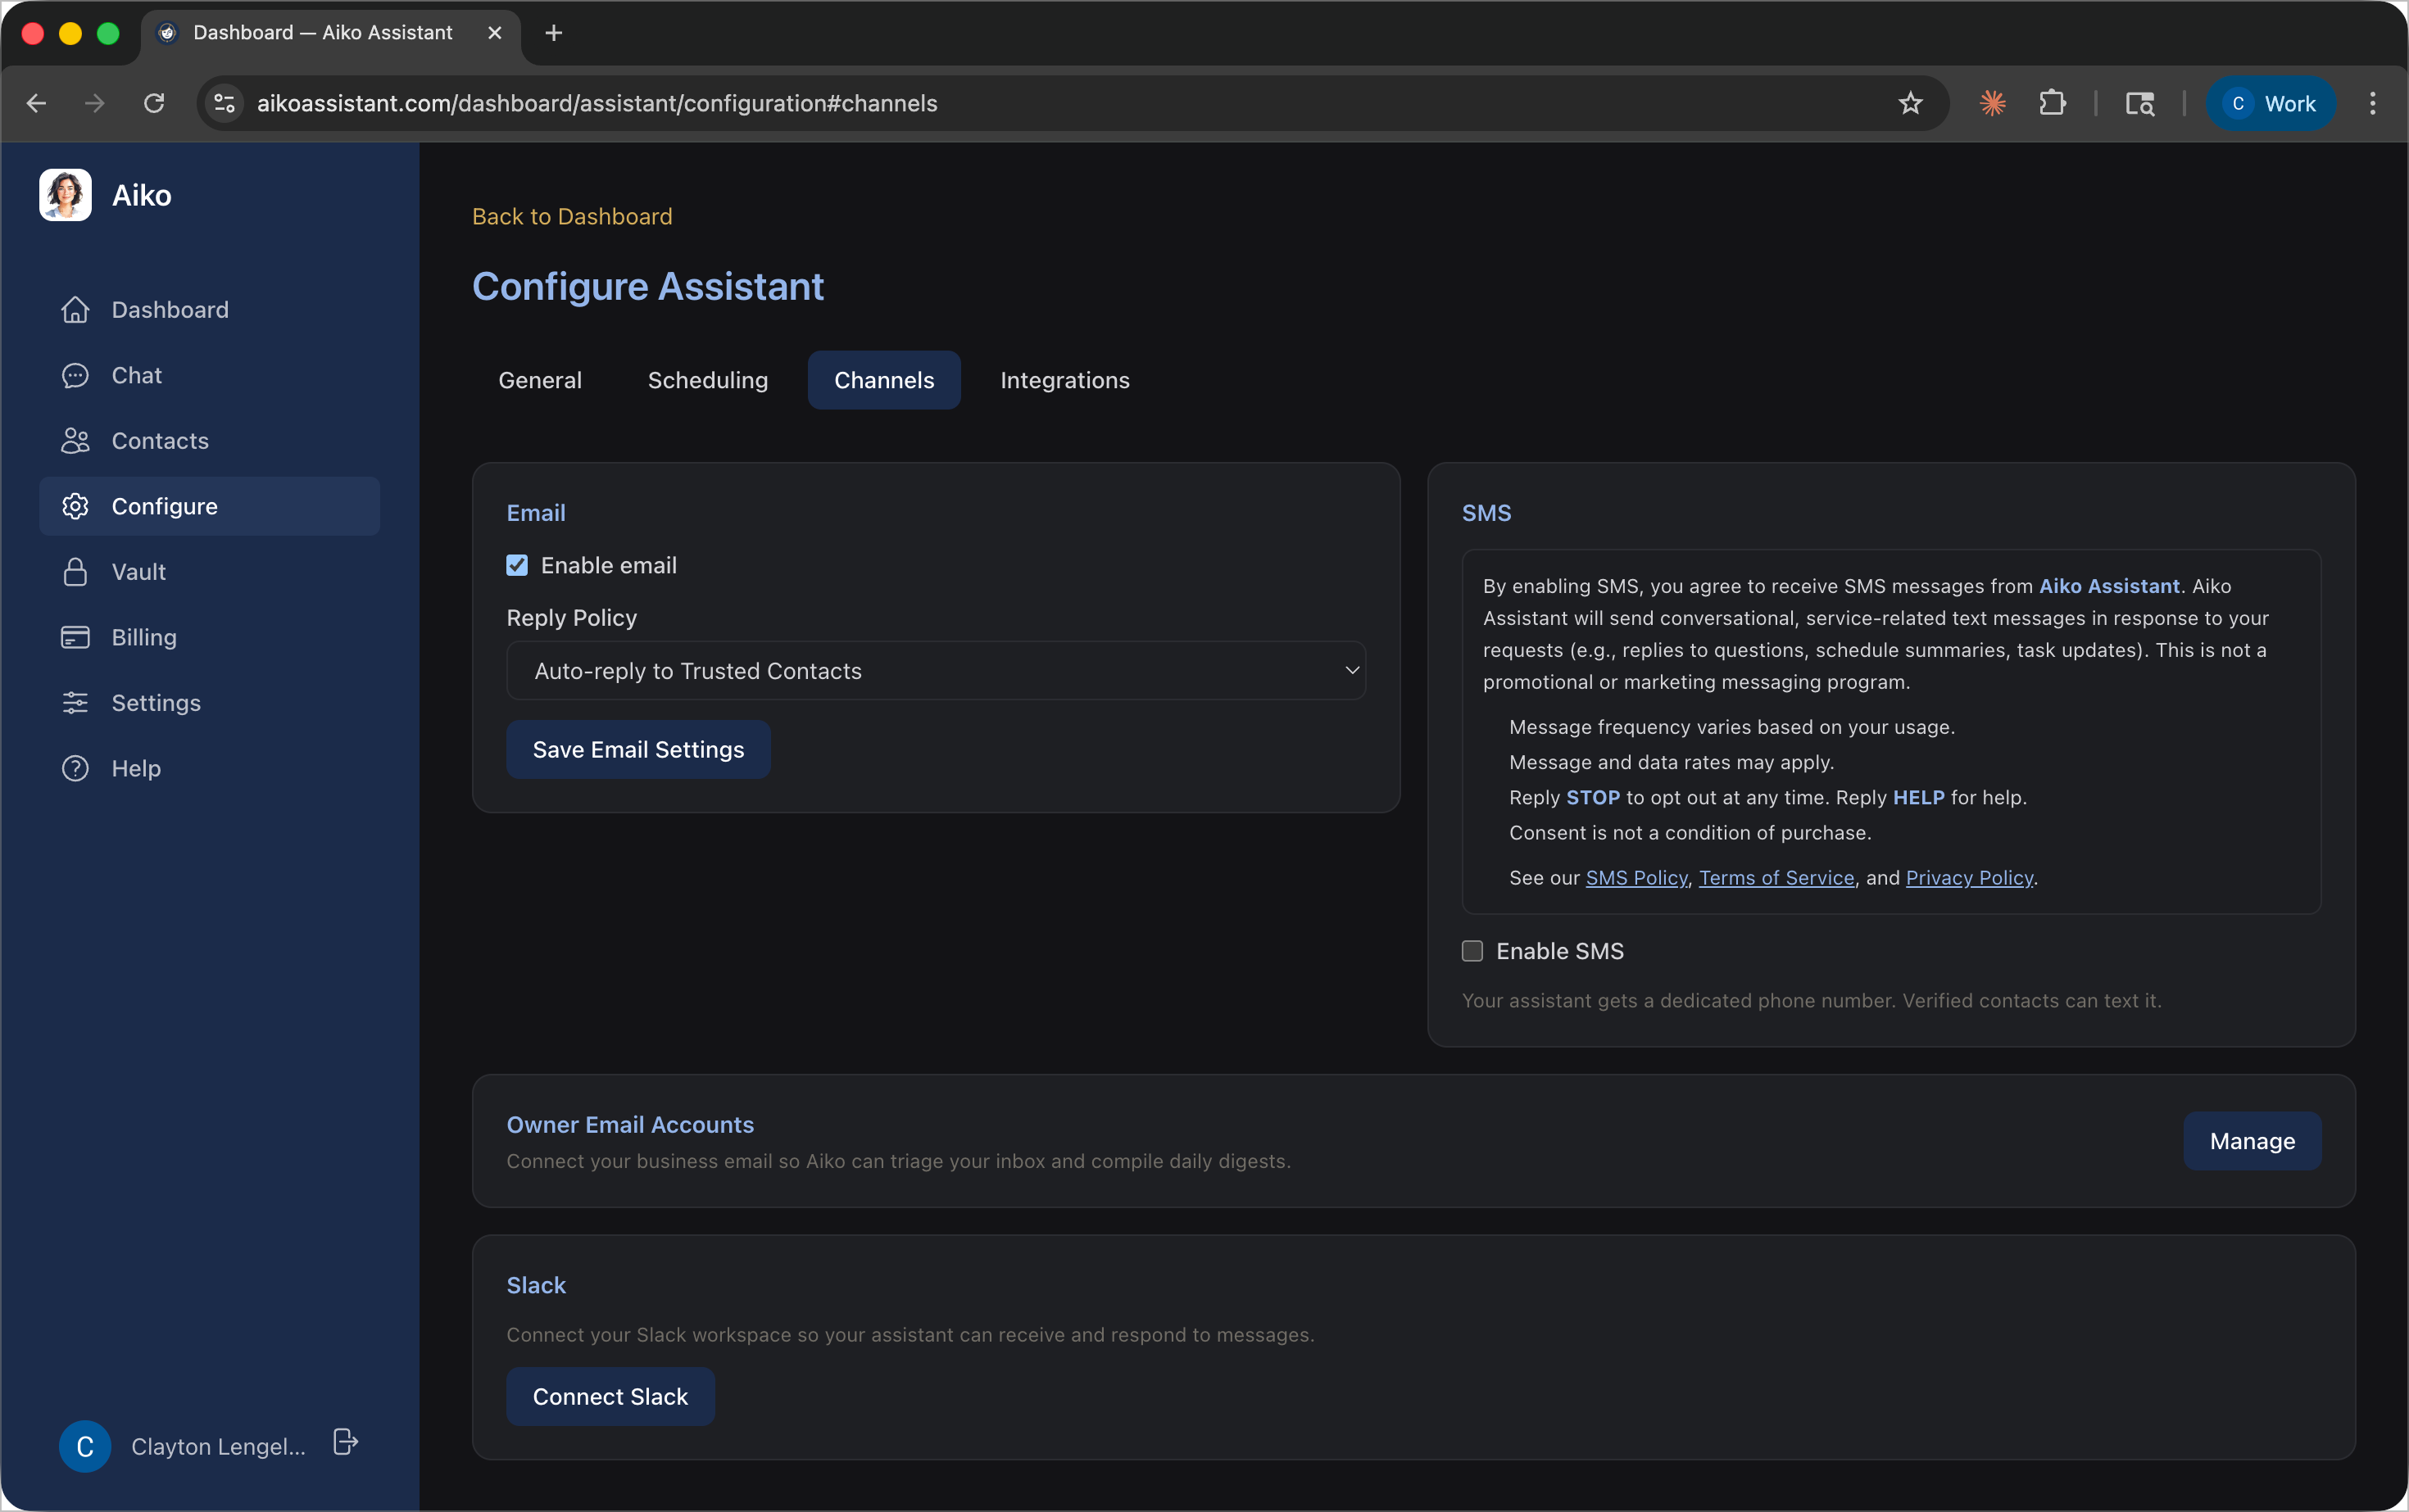2409x1512 pixels.
Task: Click the Vault lock icon in sidebar
Action: pyautogui.click(x=75, y=572)
